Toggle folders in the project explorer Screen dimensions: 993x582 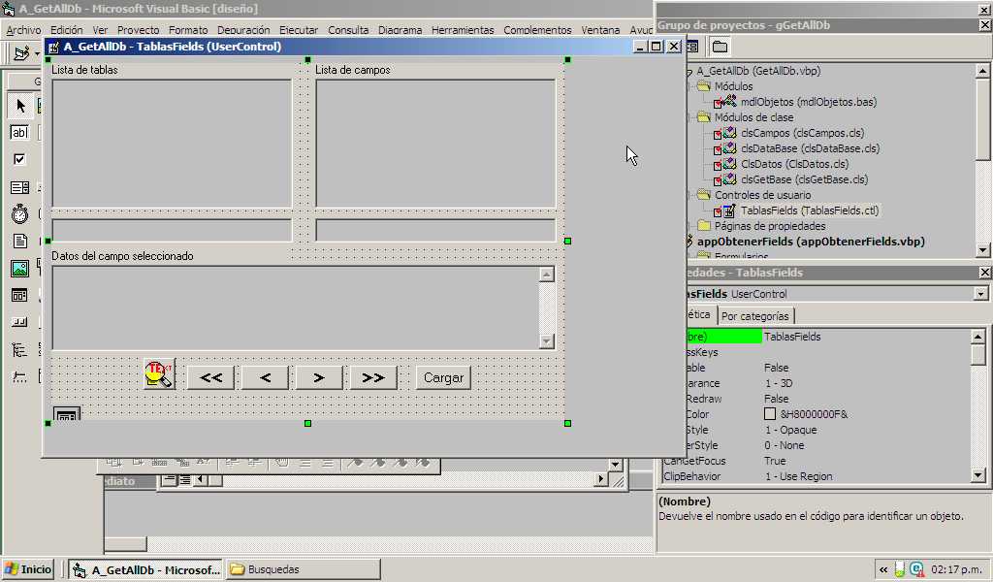coord(720,47)
